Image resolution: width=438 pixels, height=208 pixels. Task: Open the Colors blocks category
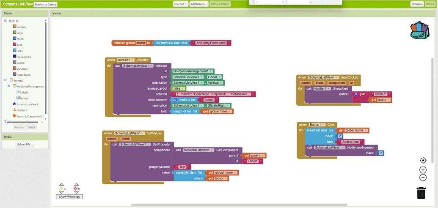(20, 63)
